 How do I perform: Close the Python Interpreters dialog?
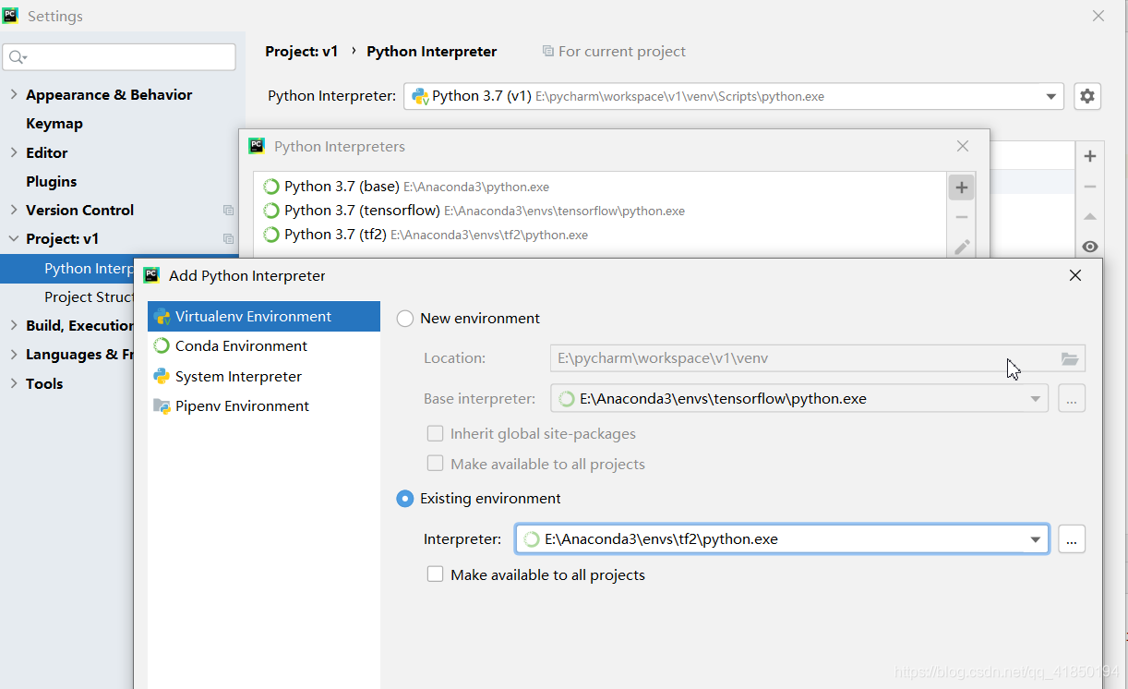(963, 146)
